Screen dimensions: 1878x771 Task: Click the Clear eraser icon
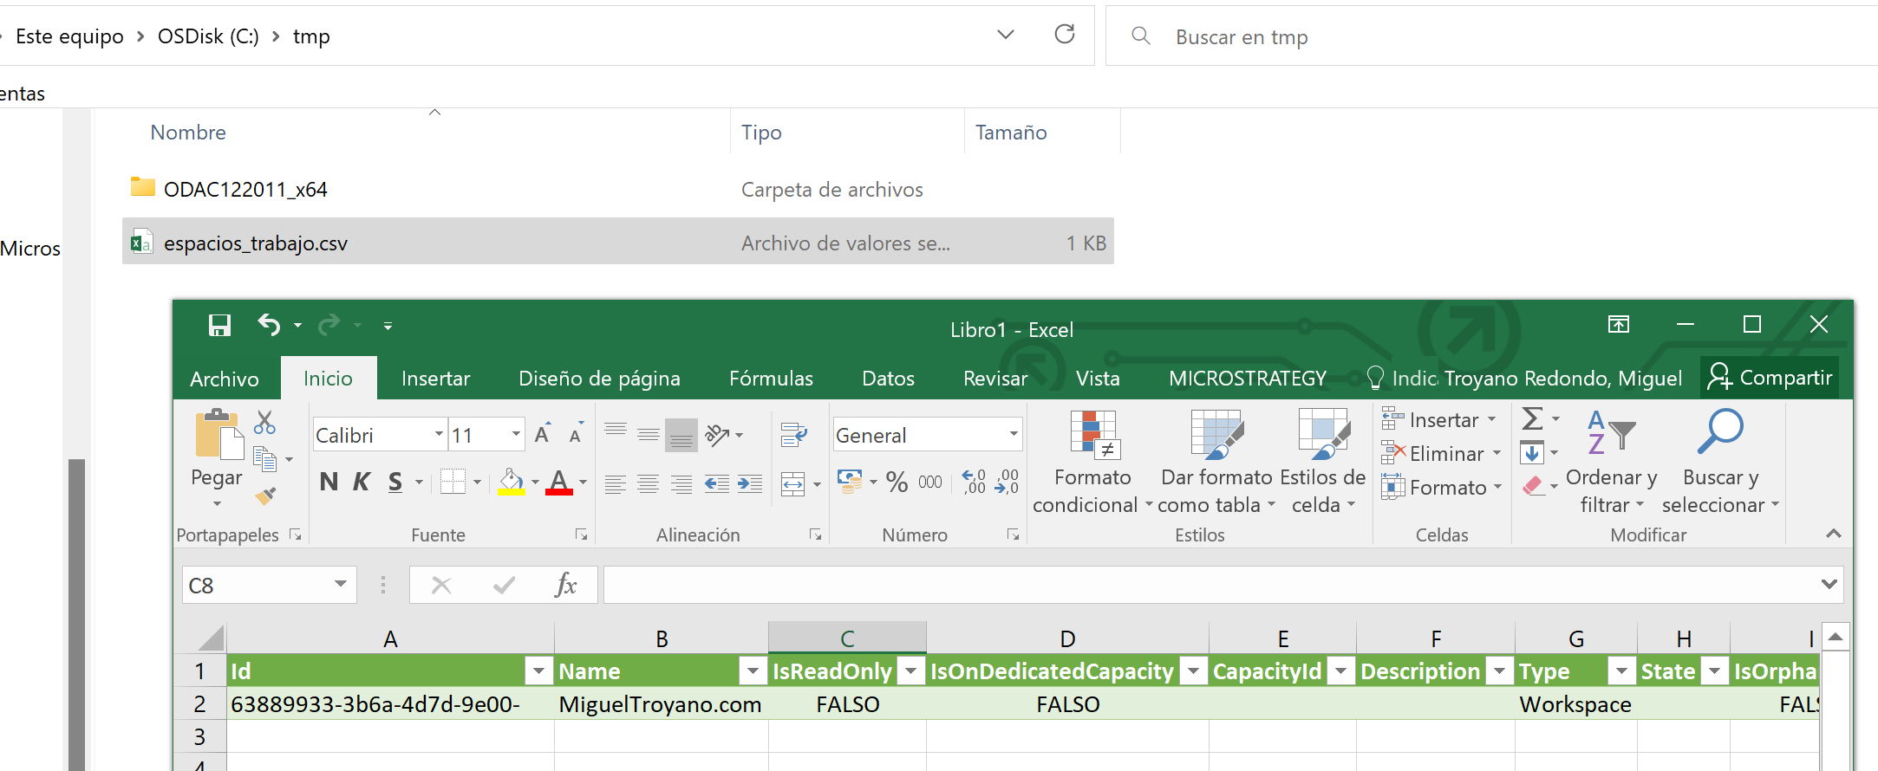click(1533, 486)
